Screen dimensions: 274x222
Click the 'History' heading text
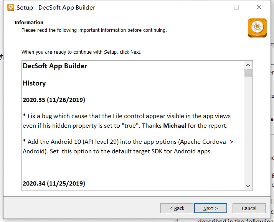click(x=34, y=83)
